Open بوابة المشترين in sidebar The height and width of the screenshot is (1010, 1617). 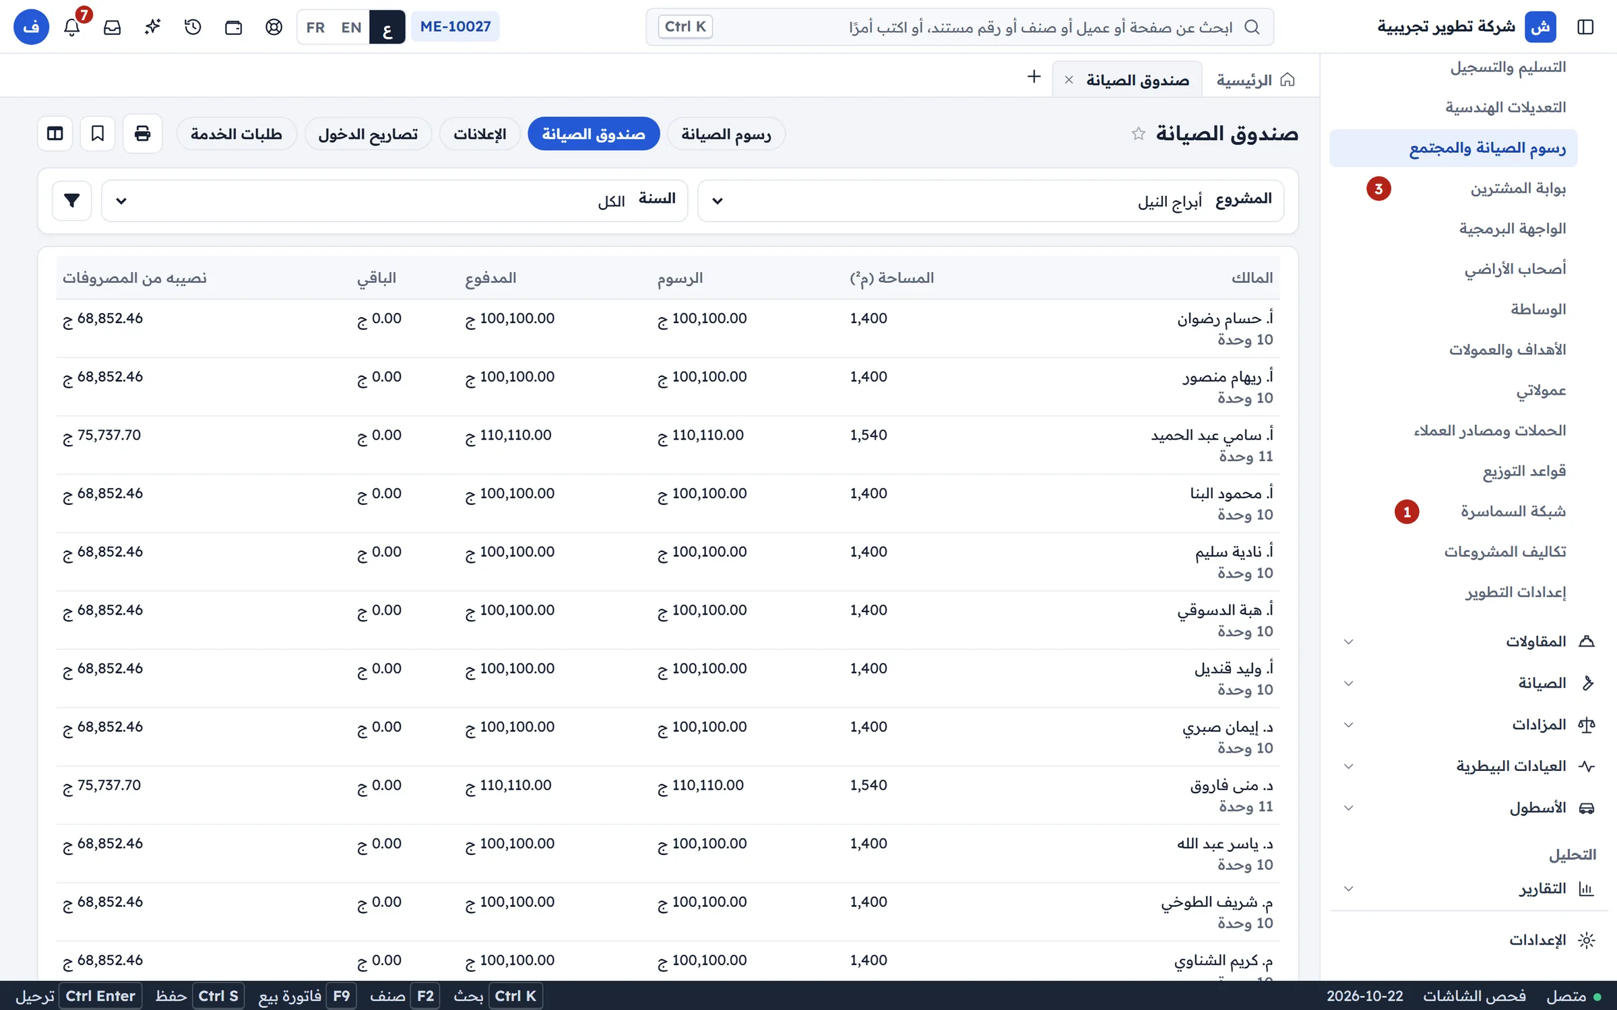(x=1453, y=188)
